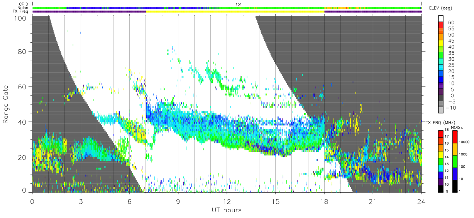
Task: Click the 'UT hours' axis title
Action: tap(227, 210)
